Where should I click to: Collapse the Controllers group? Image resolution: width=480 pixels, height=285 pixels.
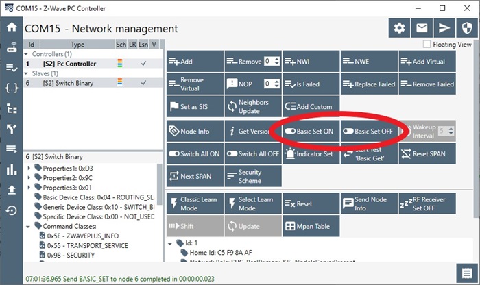(x=26, y=54)
